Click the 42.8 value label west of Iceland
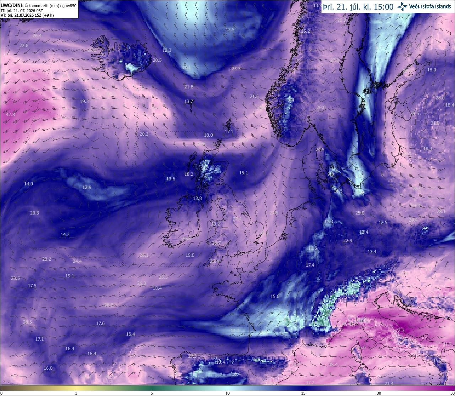Viewport: 455px width, 396px height. coord(11,114)
